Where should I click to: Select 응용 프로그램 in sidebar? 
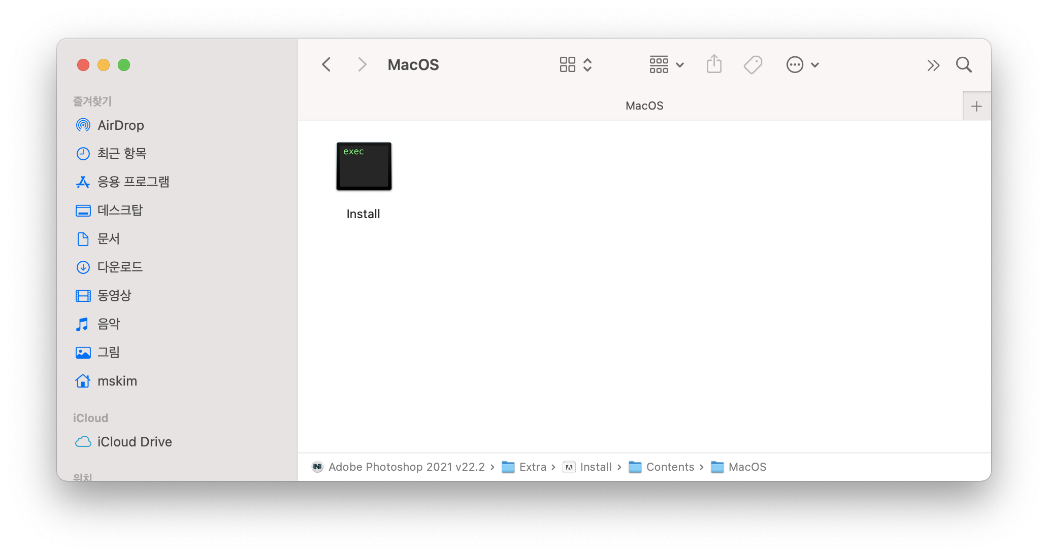point(133,182)
